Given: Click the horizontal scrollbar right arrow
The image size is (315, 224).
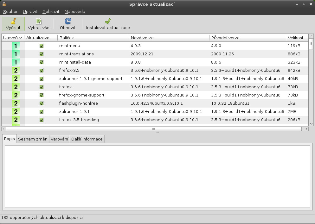Looking at the screenshot, I should 306,129.
